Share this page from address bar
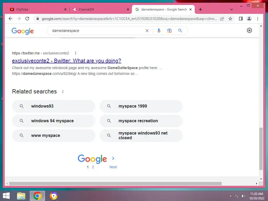The width and height of the screenshot is (268, 201). tap(222, 19)
